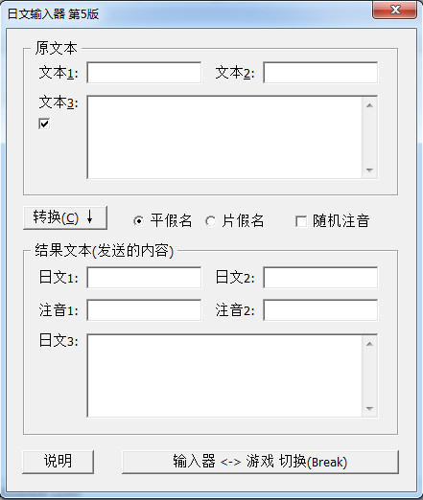Click up arrow of 文本3 scrollbar
423x500 pixels.
pos(369,105)
